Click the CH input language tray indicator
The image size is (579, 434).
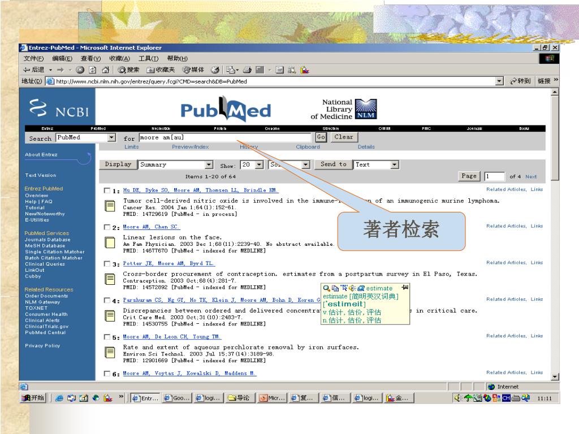(x=506, y=398)
